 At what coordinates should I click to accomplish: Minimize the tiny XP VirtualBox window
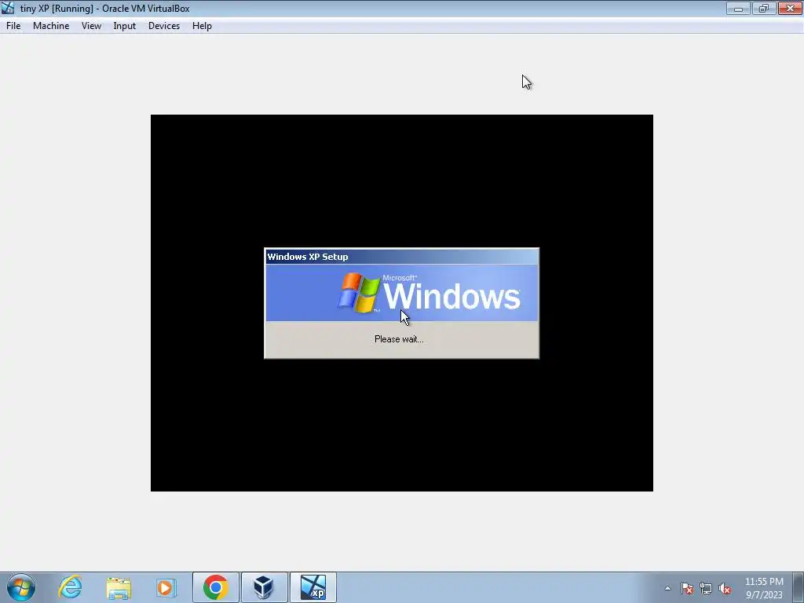click(x=738, y=8)
